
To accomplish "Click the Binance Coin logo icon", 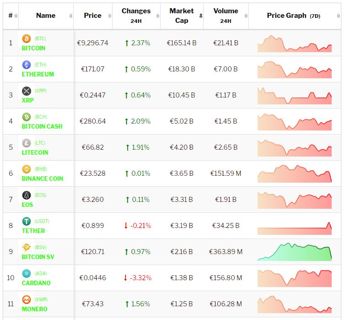I will [x=26, y=169].
